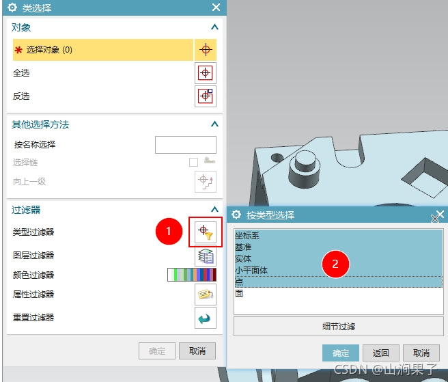Click the greyed 确定 in 类选择 dialog
Viewport: 448px width, 382px height.
coord(157,351)
